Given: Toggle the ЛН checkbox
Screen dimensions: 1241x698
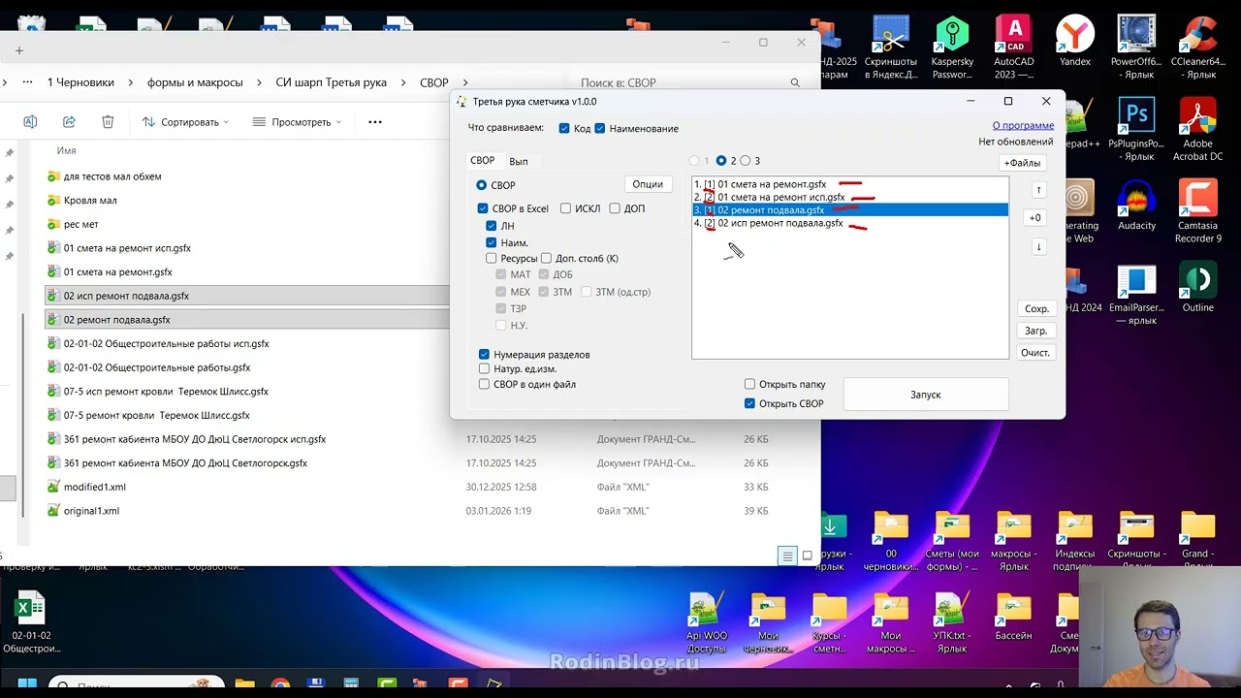Looking at the screenshot, I should click(x=492, y=226).
